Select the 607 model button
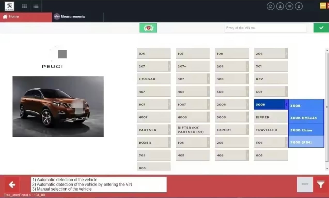The image size is (329, 198). coord(271,92)
